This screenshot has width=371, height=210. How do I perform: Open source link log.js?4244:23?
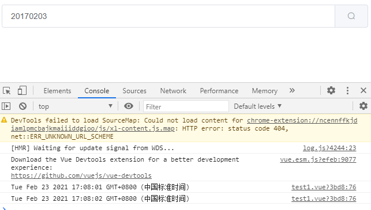pos(329,148)
